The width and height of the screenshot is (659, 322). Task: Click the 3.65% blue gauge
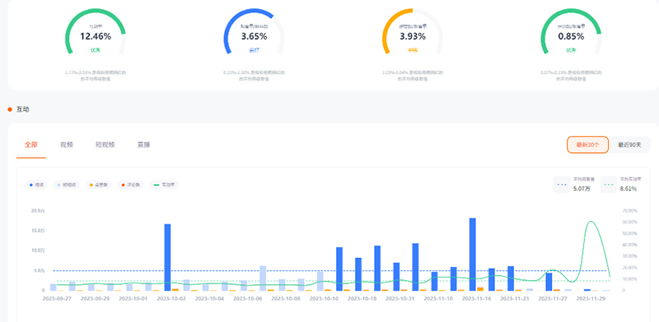pos(254,33)
